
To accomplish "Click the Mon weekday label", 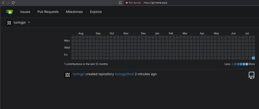I will [67, 41].
